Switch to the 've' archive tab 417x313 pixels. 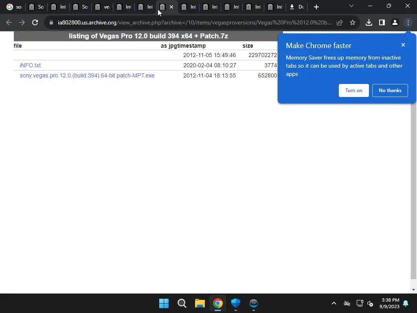(102, 7)
